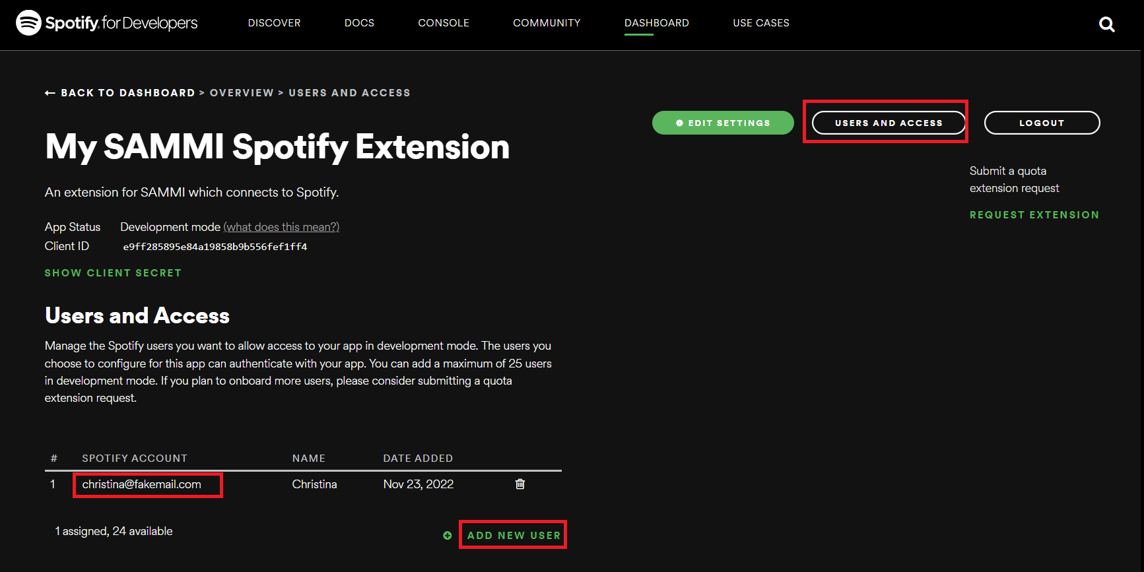
Task: Click the Date Added column header
Action: [x=418, y=459]
